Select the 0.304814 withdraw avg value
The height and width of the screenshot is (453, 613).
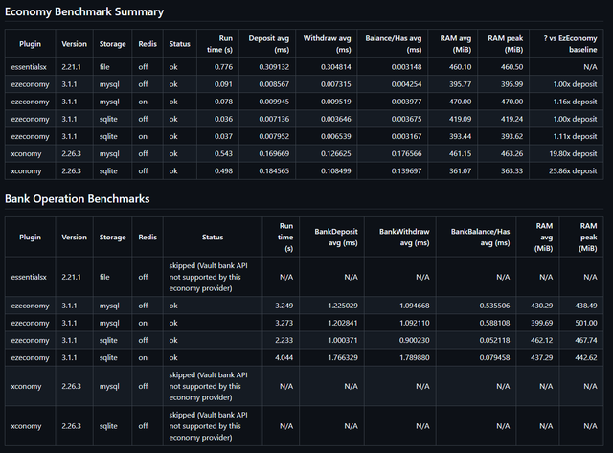click(335, 67)
